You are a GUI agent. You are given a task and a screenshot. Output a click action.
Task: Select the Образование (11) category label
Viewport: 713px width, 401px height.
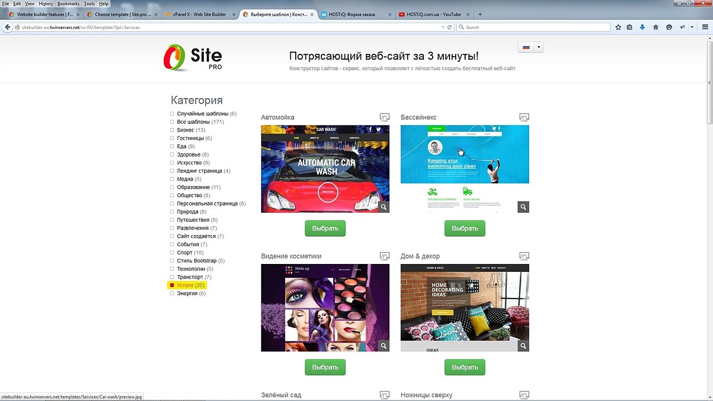point(199,187)
